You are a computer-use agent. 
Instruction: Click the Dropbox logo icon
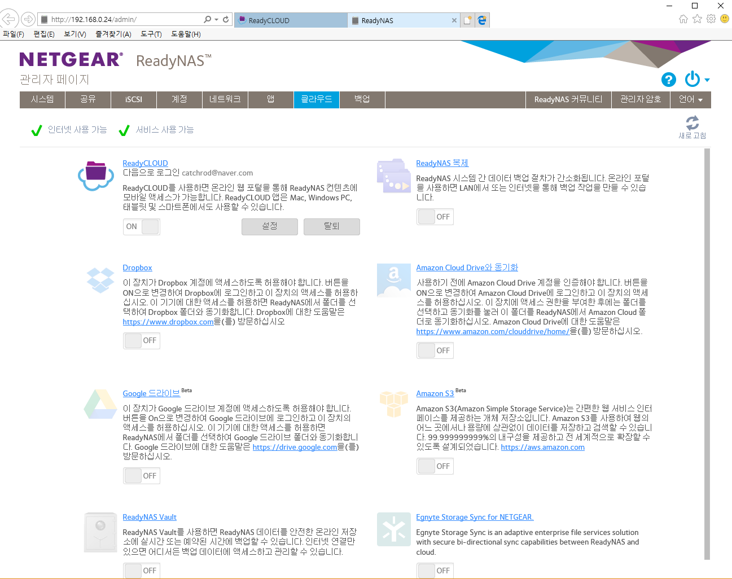[x=100, y=280]
